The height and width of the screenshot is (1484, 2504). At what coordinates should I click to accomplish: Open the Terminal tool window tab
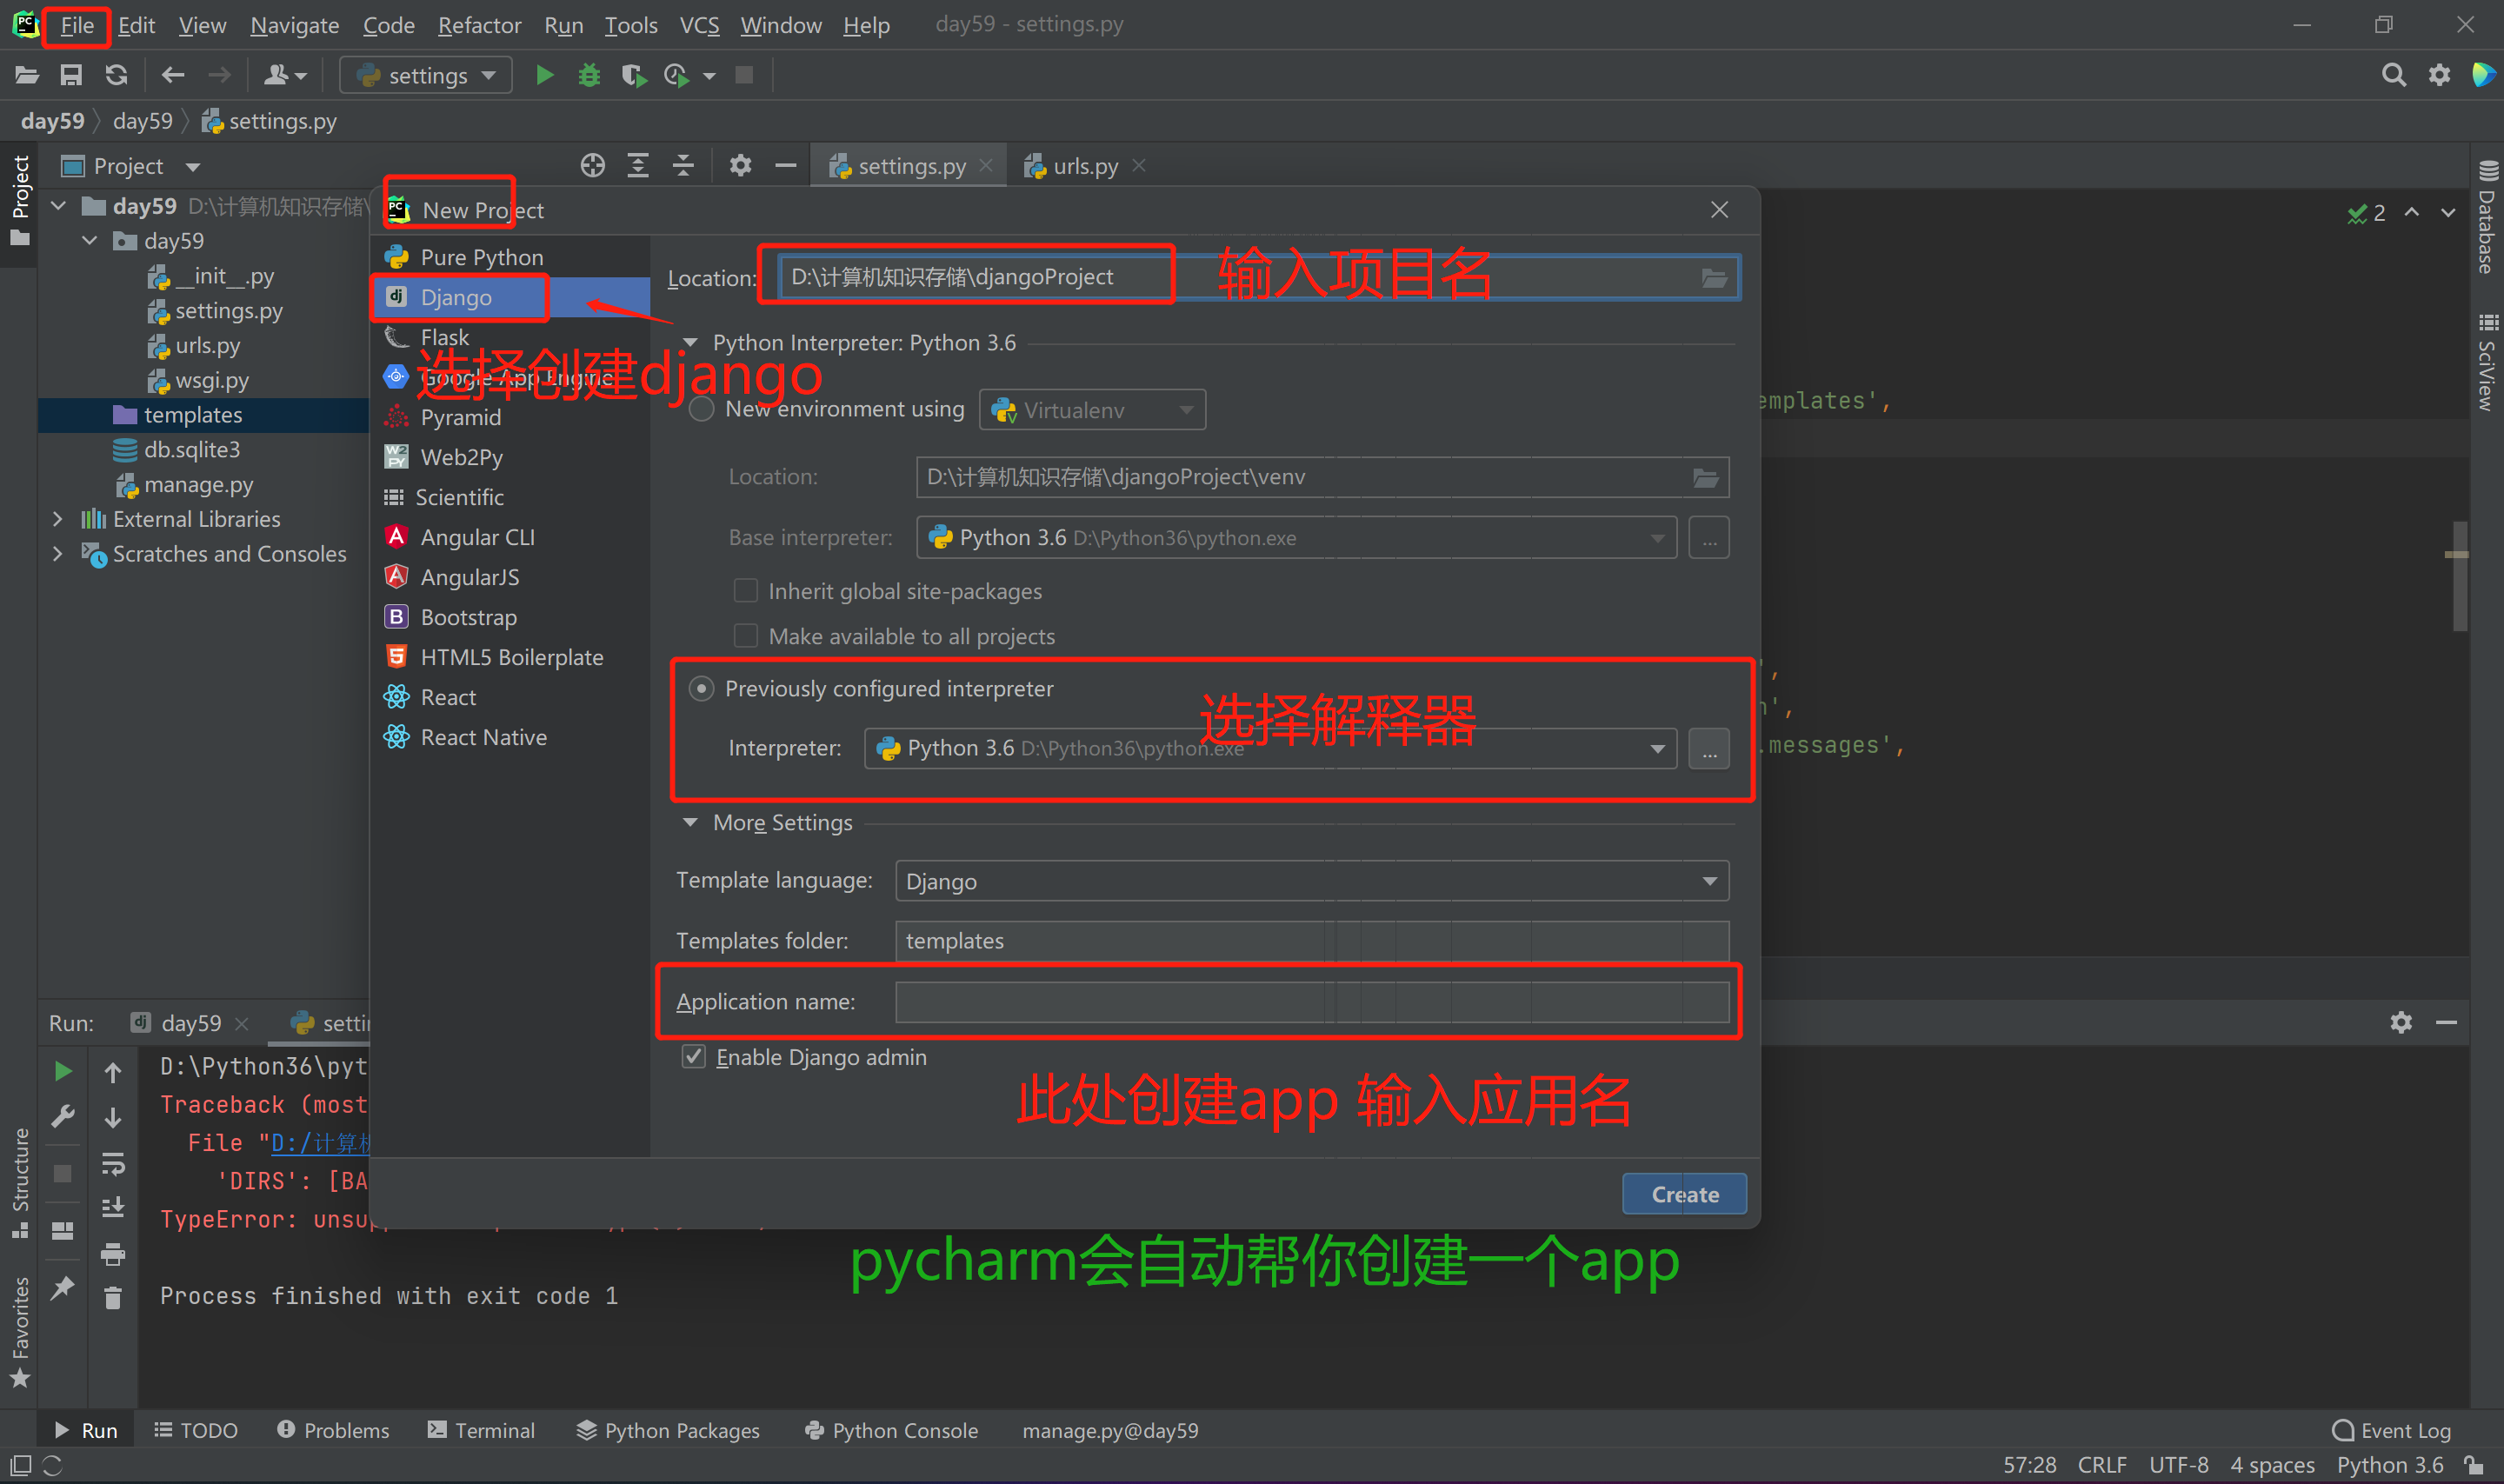coord(481,1431)
